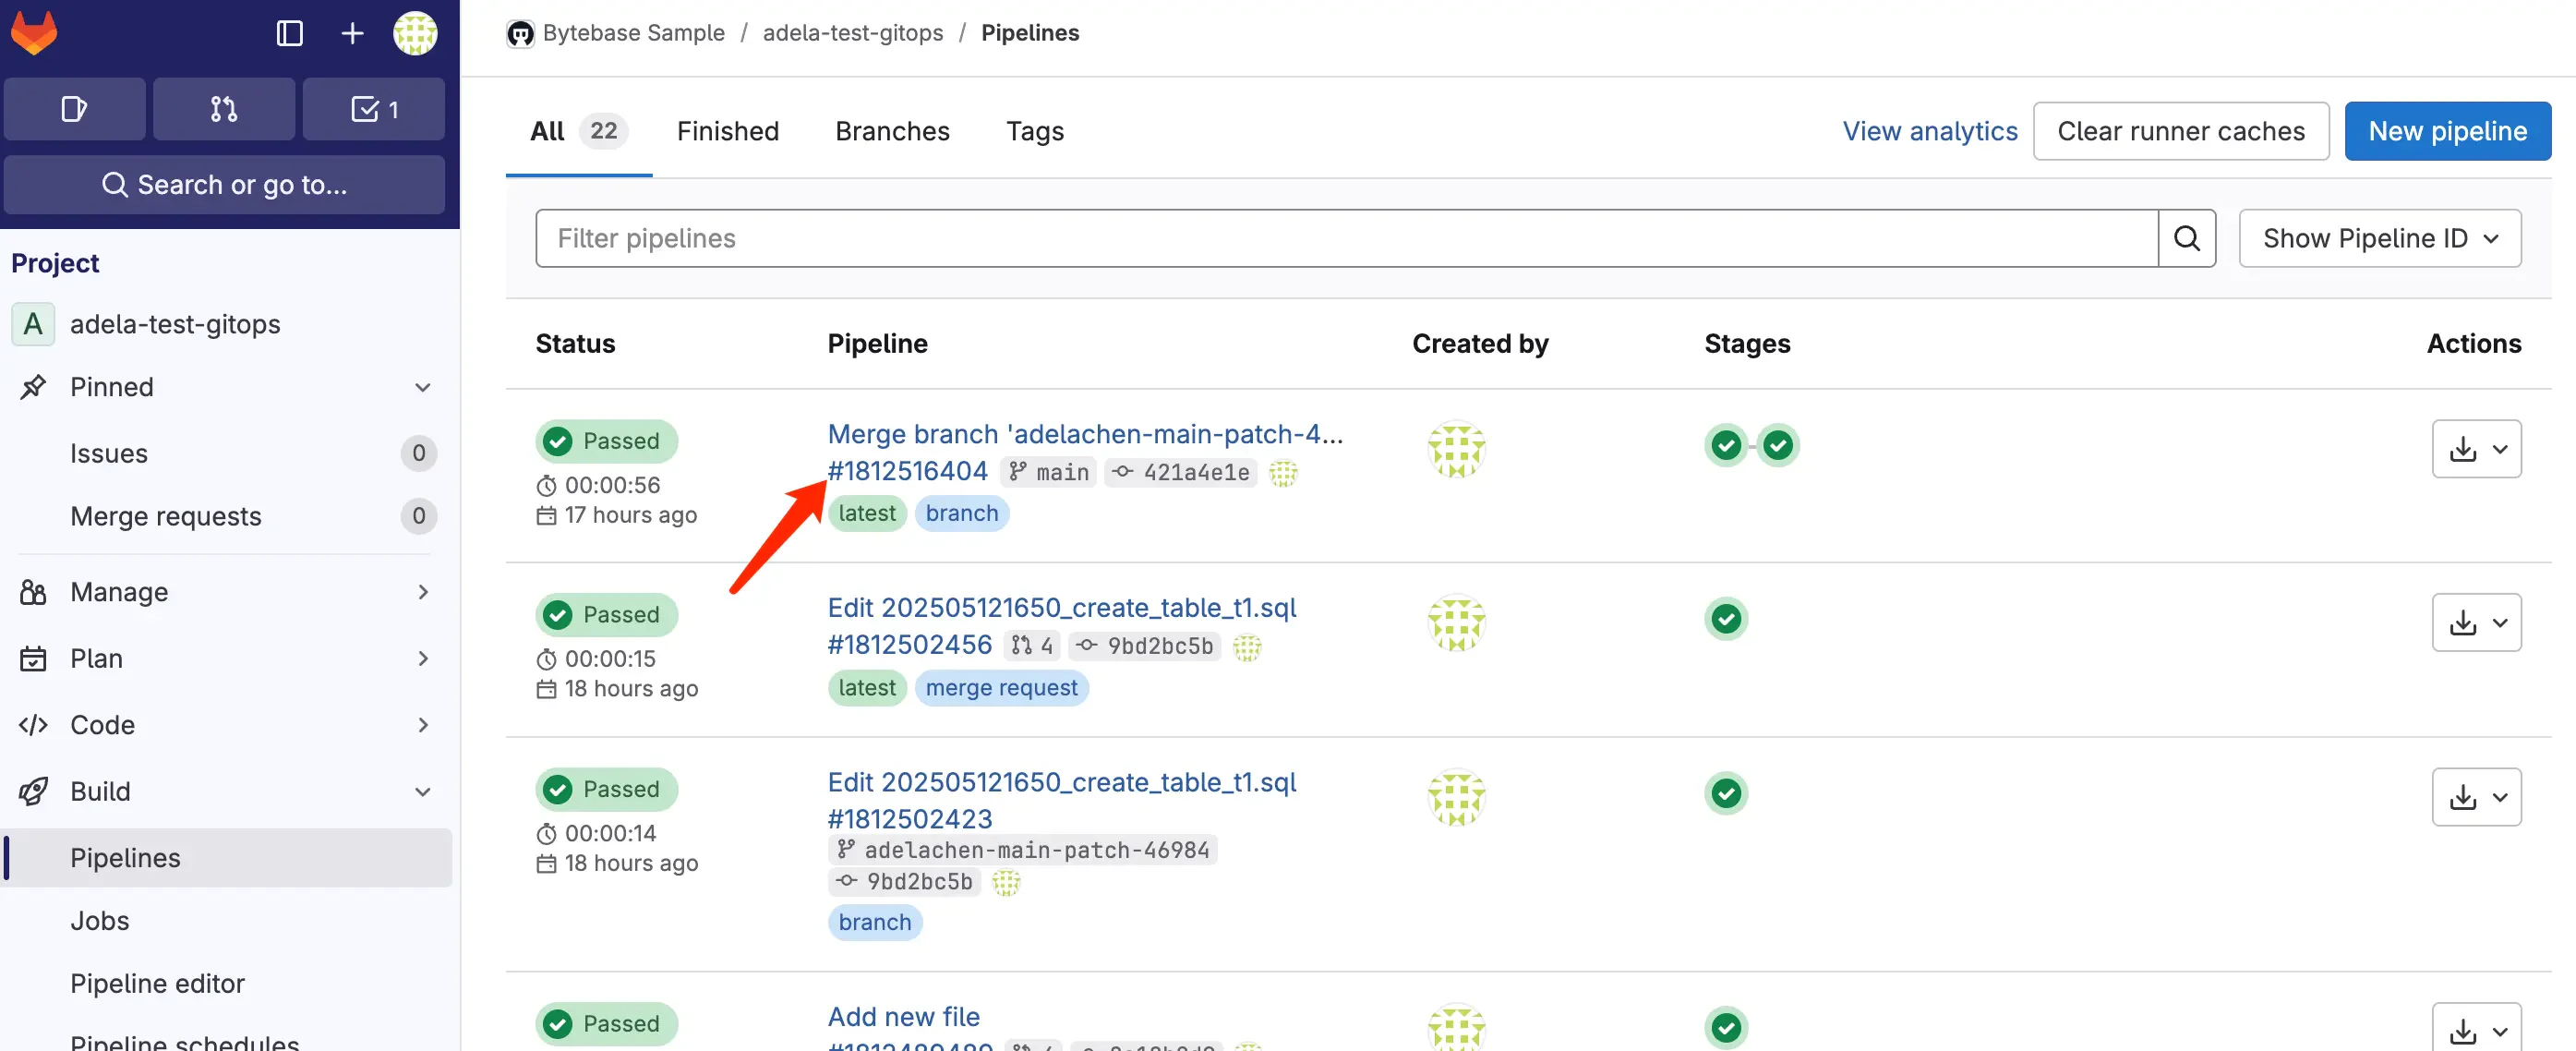
Task: Expand the Manage menu
Action: (423, 592)
